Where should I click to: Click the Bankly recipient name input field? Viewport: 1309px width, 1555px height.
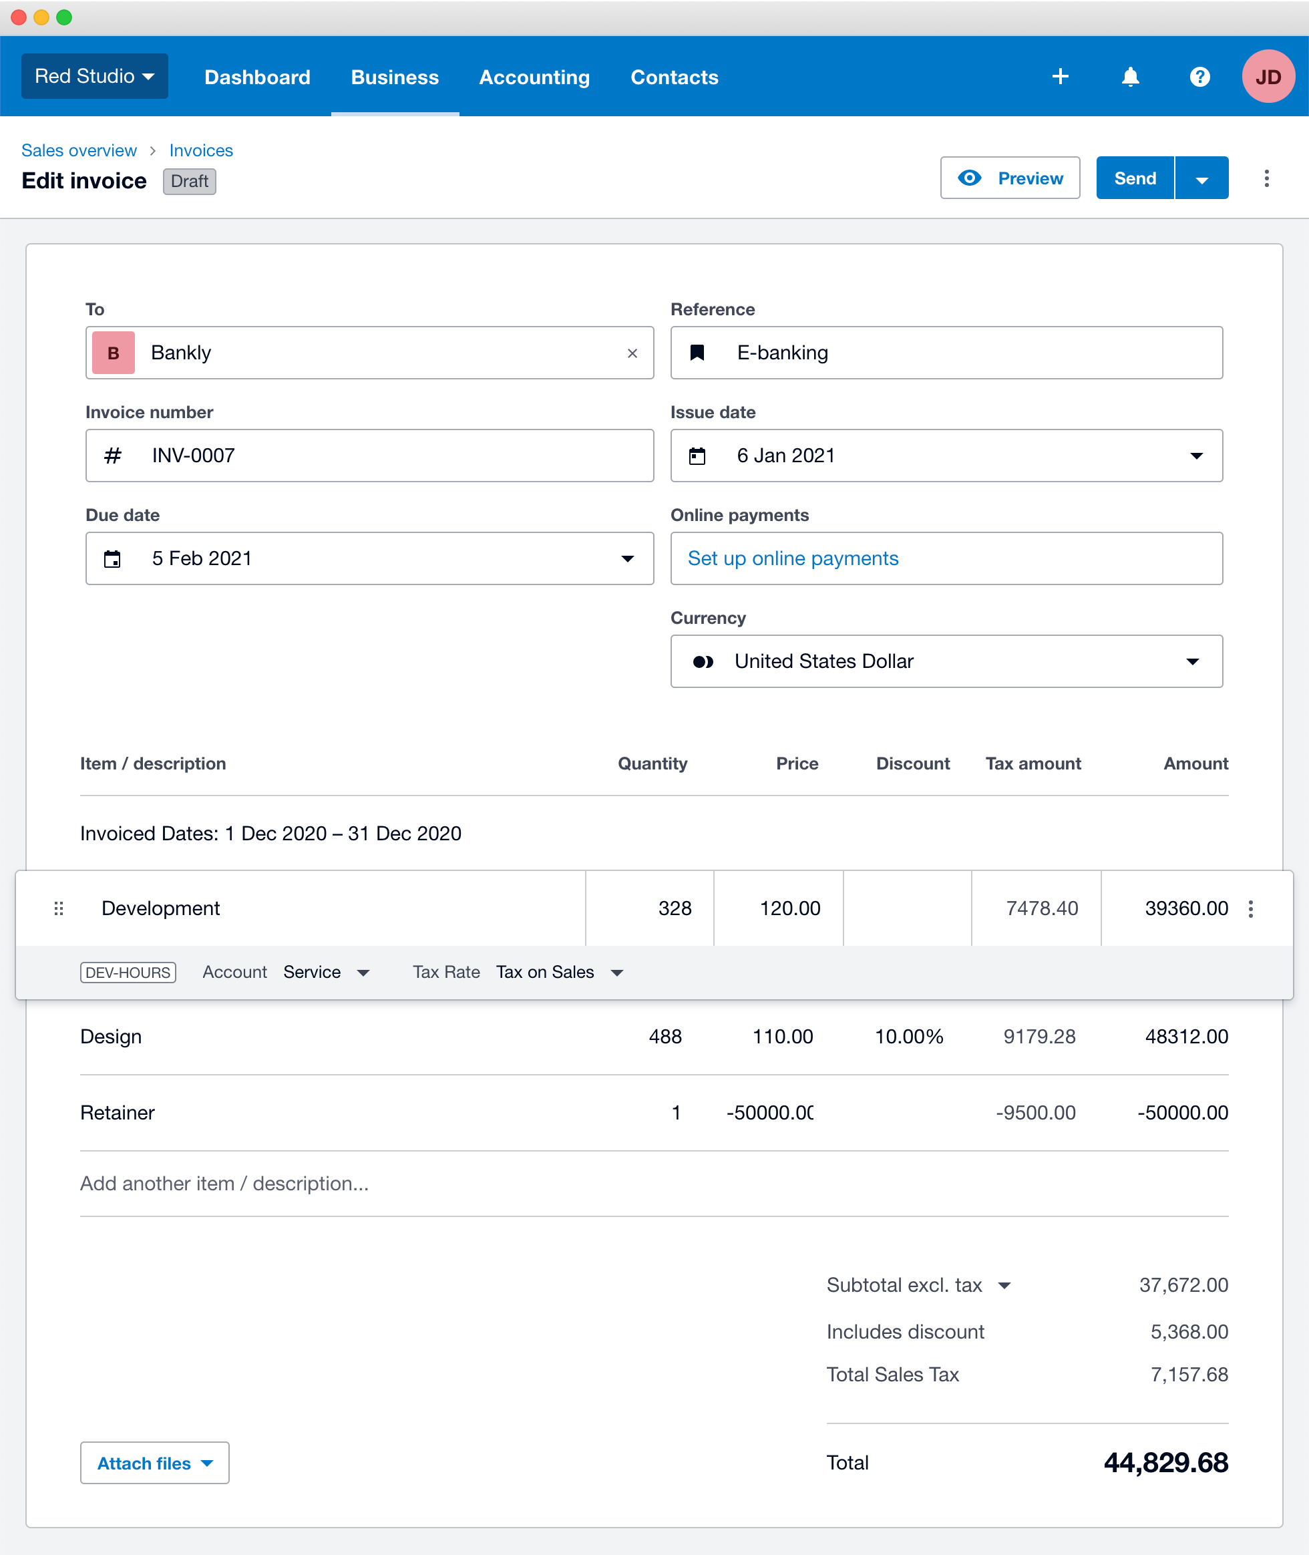(370, 353)
